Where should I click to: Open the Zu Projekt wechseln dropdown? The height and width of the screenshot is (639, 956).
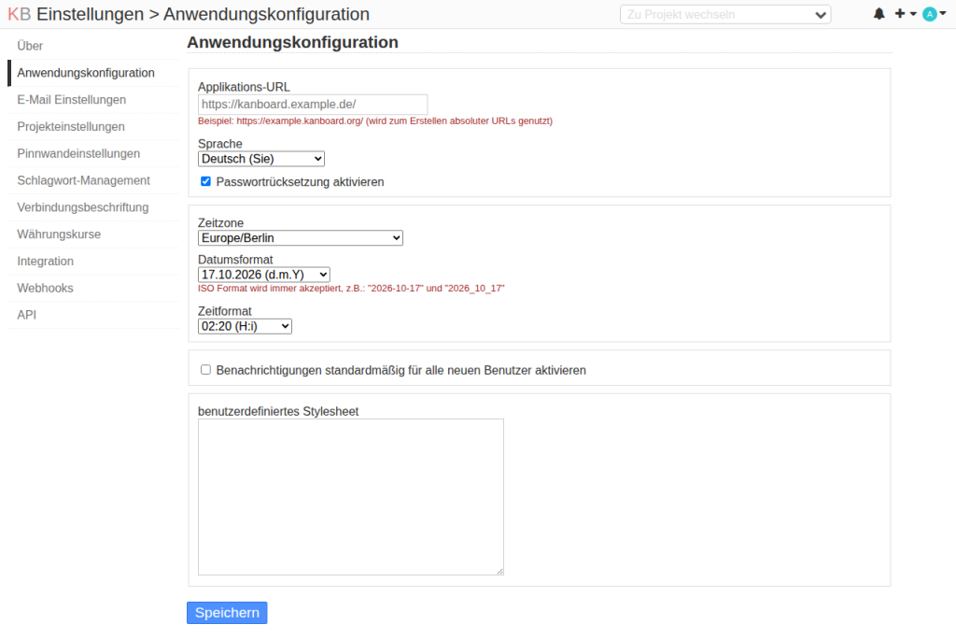(724, 15)
